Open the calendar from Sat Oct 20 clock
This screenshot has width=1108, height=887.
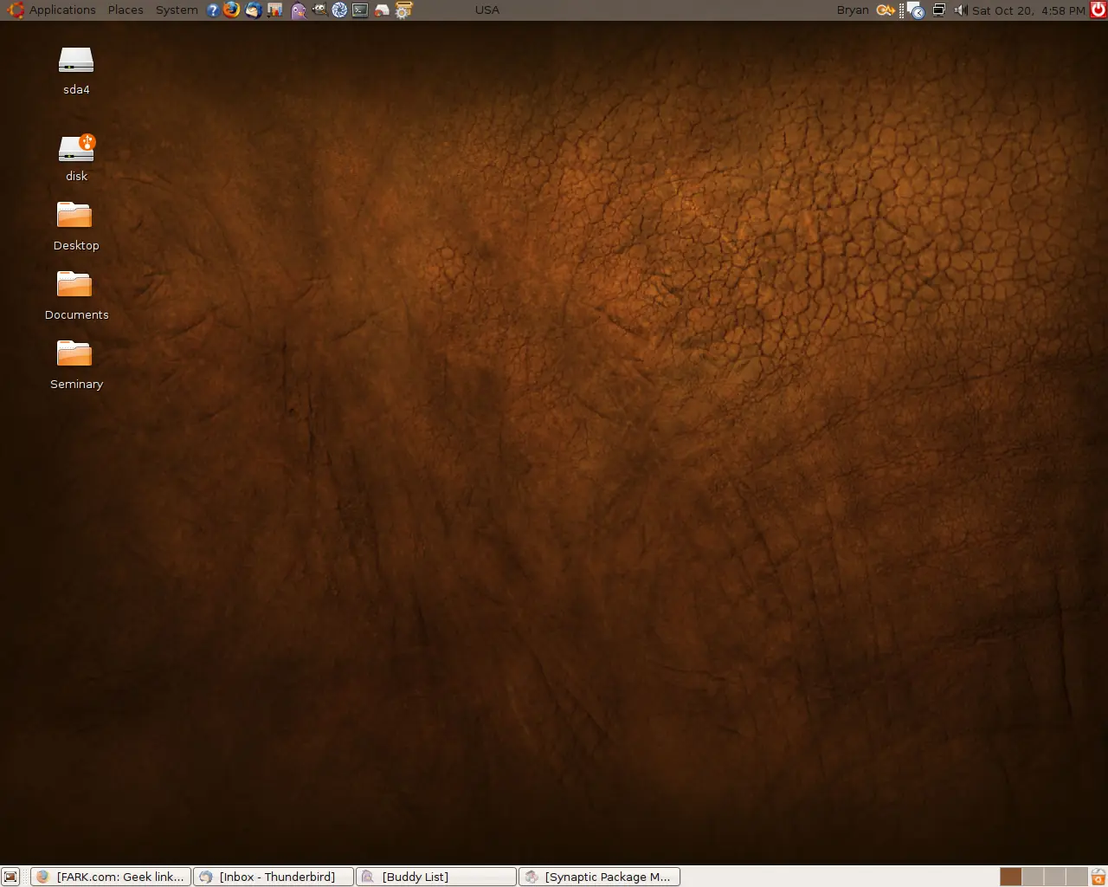[x=1028, y=10]
